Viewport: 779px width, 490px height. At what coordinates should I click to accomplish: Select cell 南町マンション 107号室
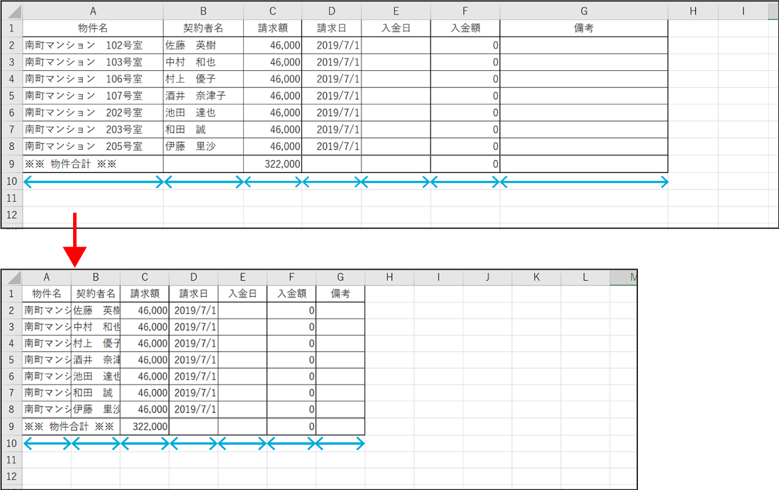pyautogui.click(x=93, y=96)
